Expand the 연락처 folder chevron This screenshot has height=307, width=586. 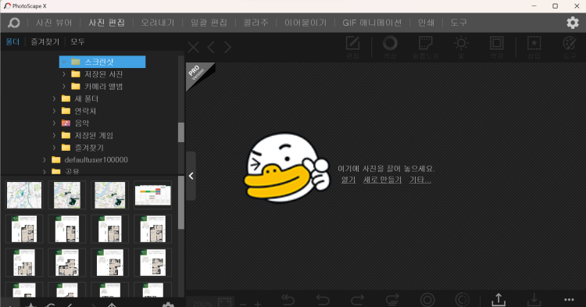[x=54, y=111]
